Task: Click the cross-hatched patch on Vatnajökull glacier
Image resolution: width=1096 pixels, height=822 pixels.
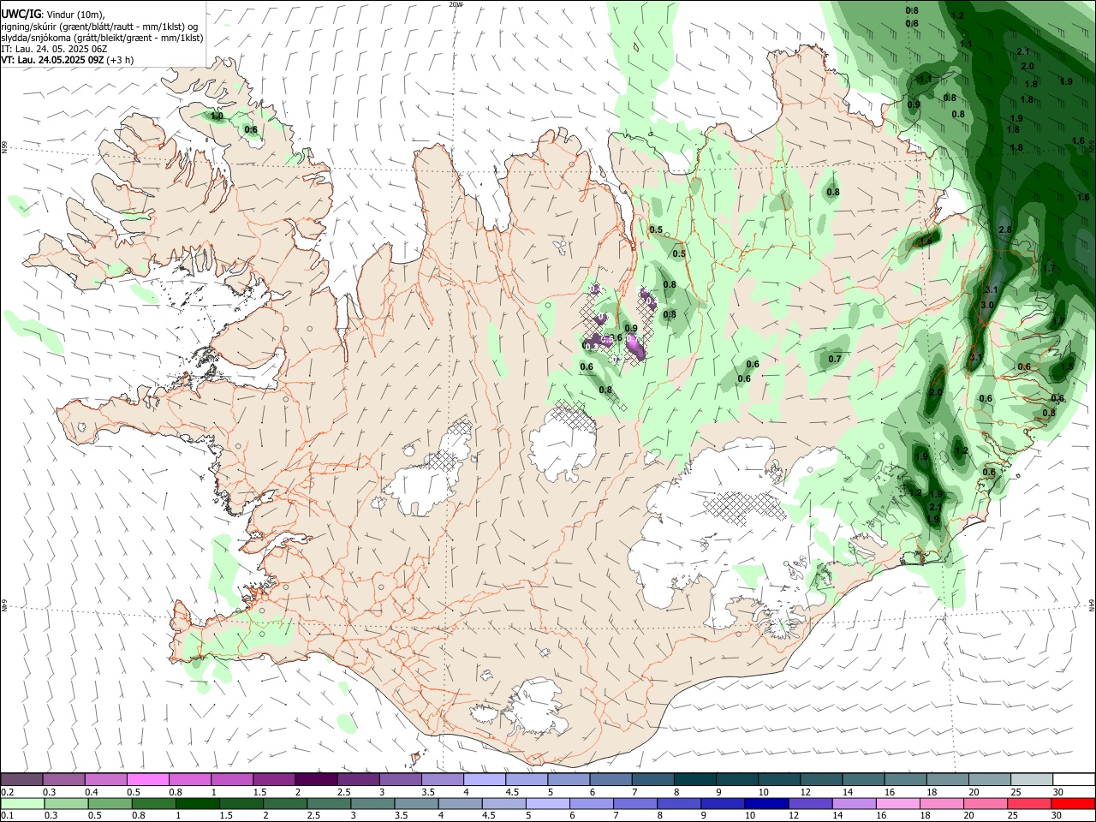Action: [743, 506]
